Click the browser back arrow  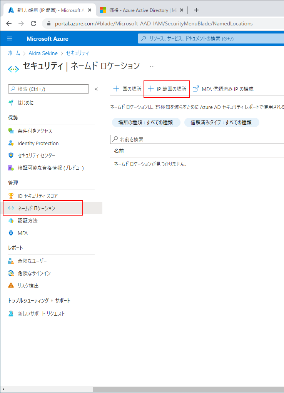pyautogui.click(x=9, y=23)
